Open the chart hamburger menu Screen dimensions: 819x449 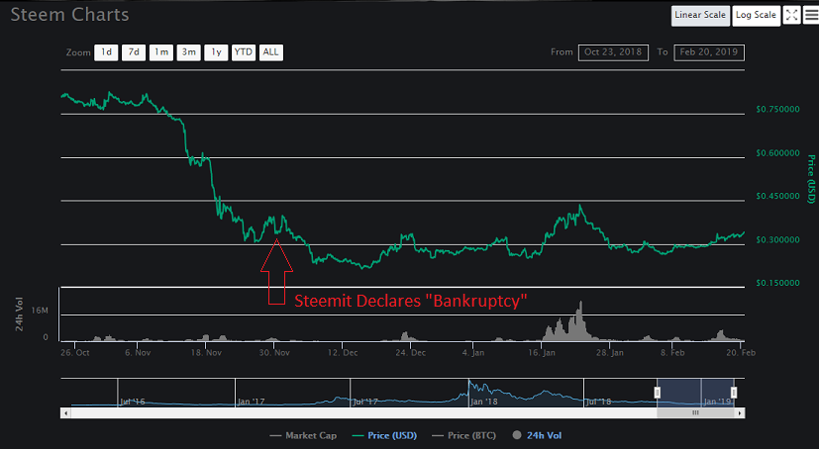pyautogui.click(x=811, y=15)
